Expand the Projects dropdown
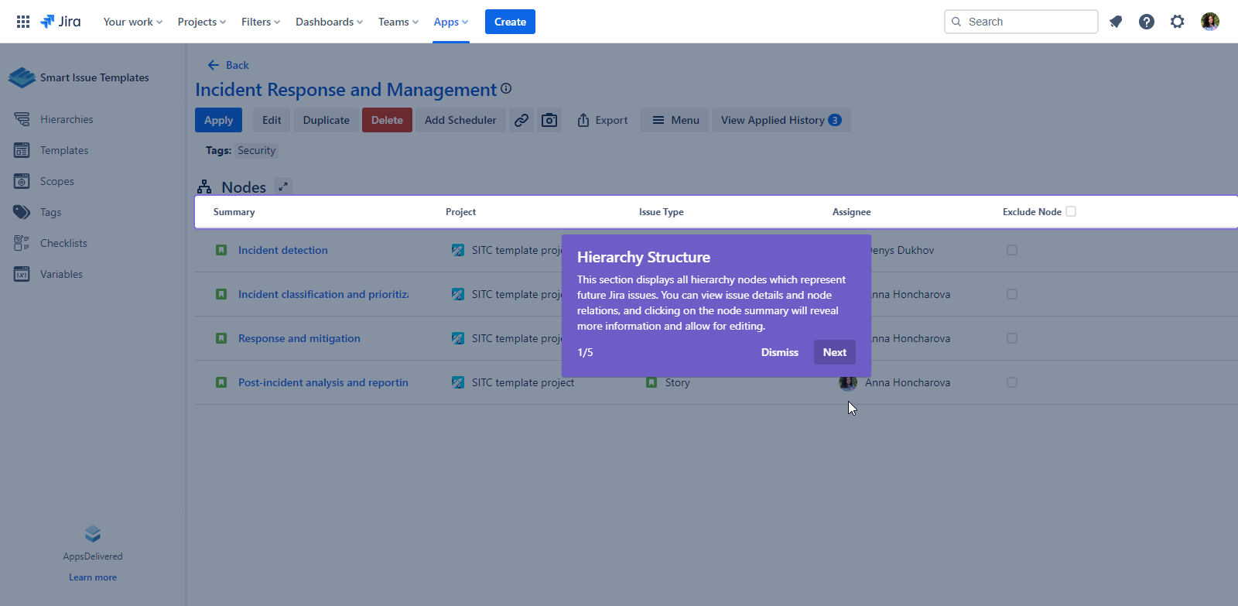 pos(201,22)
